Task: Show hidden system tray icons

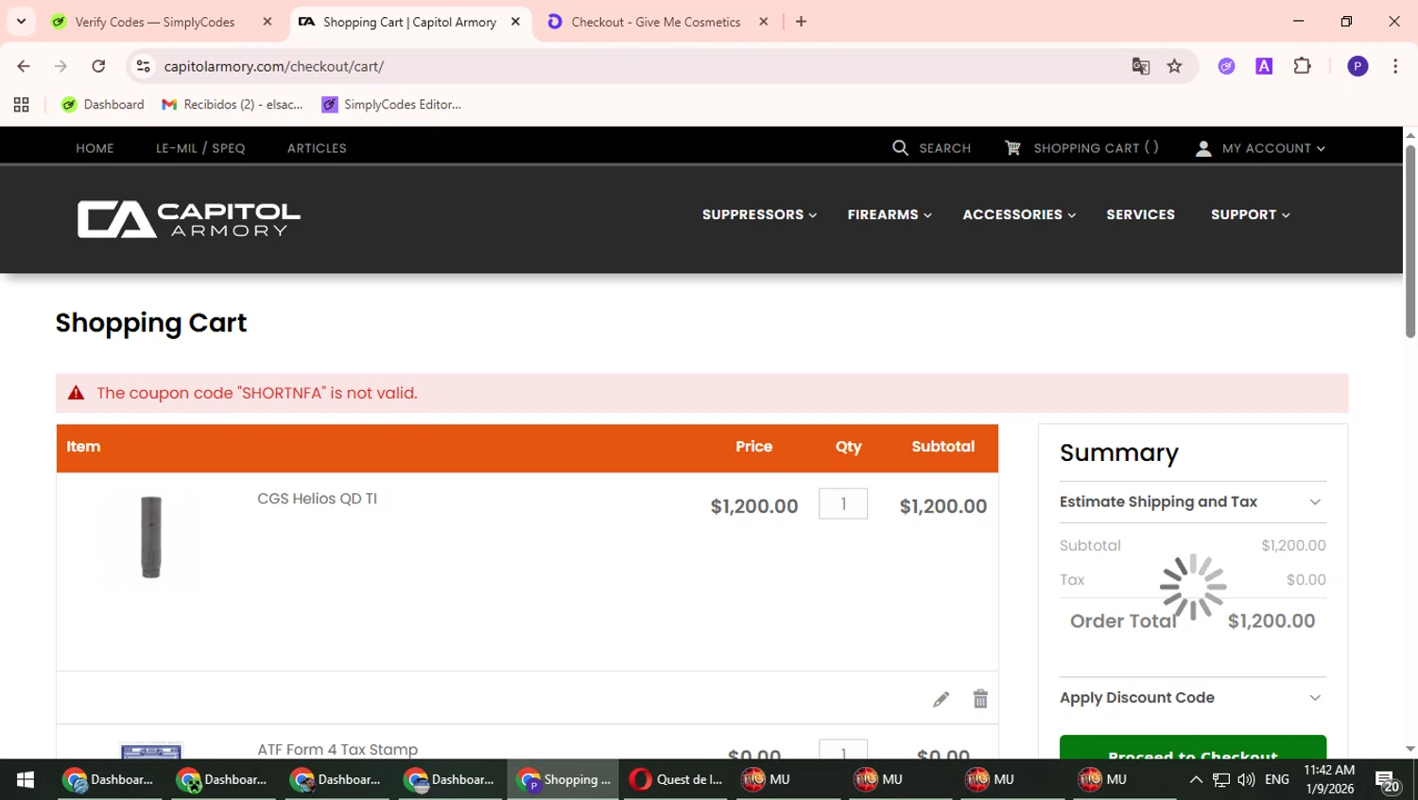Action: click(x=1196, y=779)
